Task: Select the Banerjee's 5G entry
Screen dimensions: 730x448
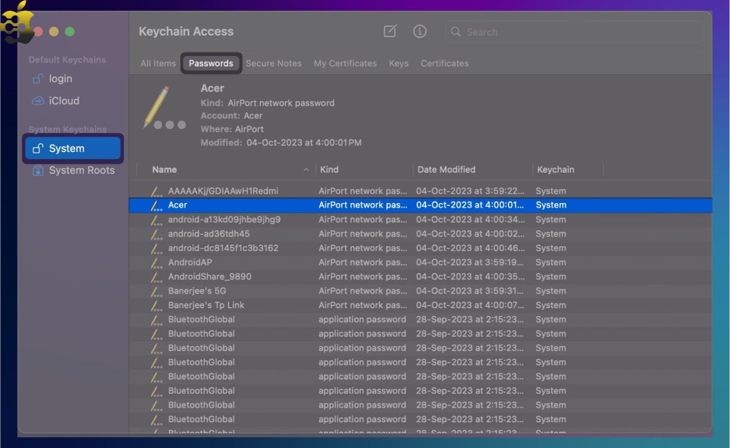Action: click(x=420, y=291)
